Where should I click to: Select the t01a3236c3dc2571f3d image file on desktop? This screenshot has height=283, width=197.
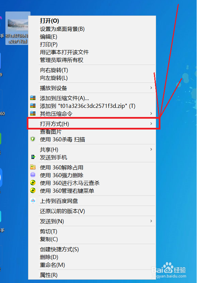[x=18, y=28]
